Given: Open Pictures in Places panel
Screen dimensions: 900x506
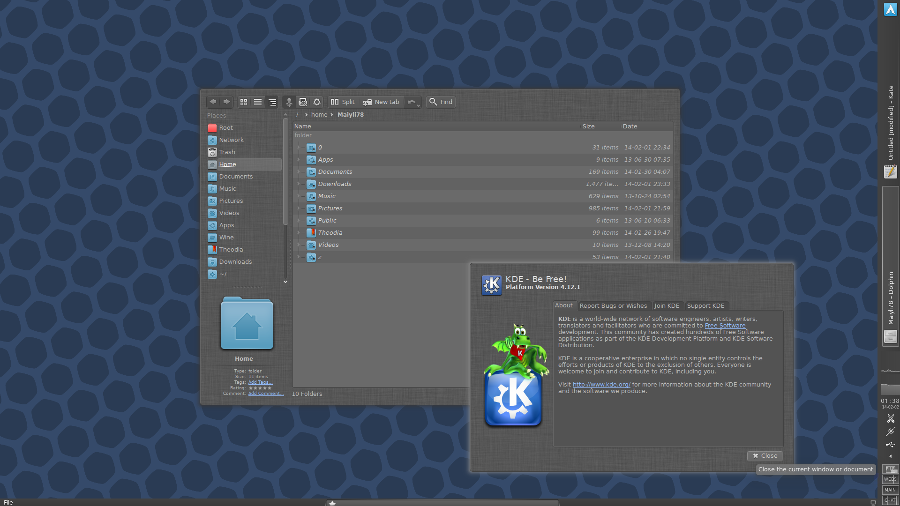Looking at the screenshot, I should 244,201.
